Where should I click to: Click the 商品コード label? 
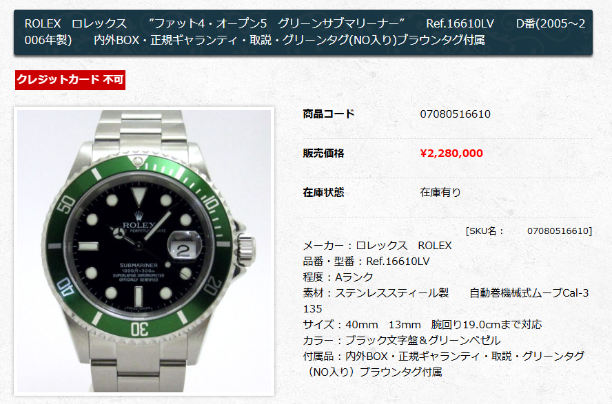point(329,114)
